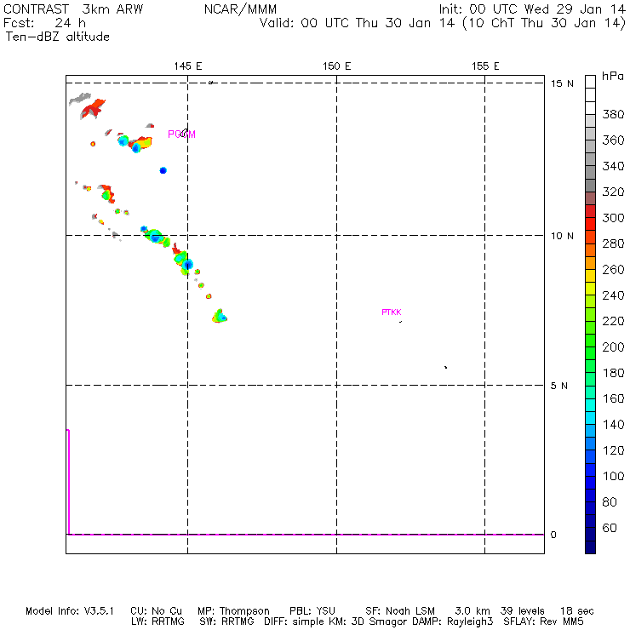The width and height of the screenshot is (630, 630).
Task: Click the 'Ten-dBZ altitude' field label
Action: [x=57, y=37]
